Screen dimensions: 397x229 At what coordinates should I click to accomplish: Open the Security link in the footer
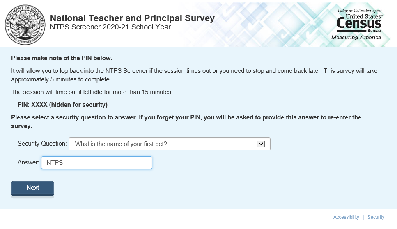[x=376, y=217]
